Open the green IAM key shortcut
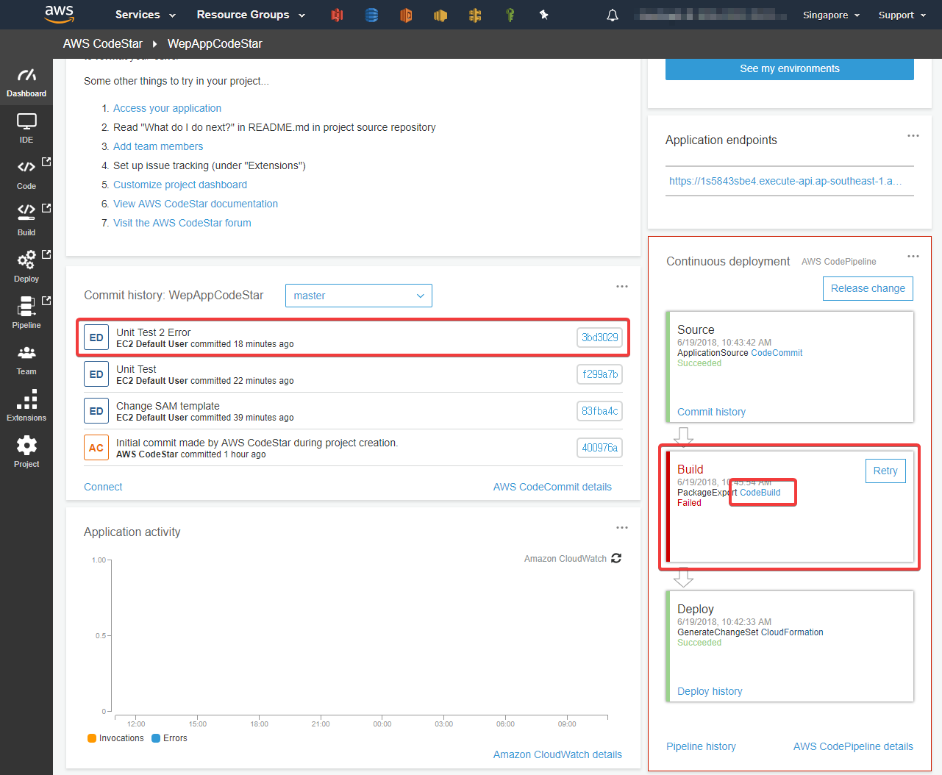Viewport: 942px width, 775px height. [x=510, y=15]
